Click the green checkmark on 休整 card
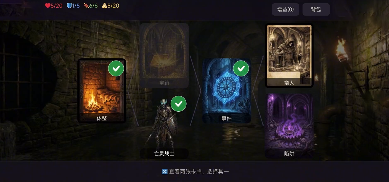 click(116, 68)
